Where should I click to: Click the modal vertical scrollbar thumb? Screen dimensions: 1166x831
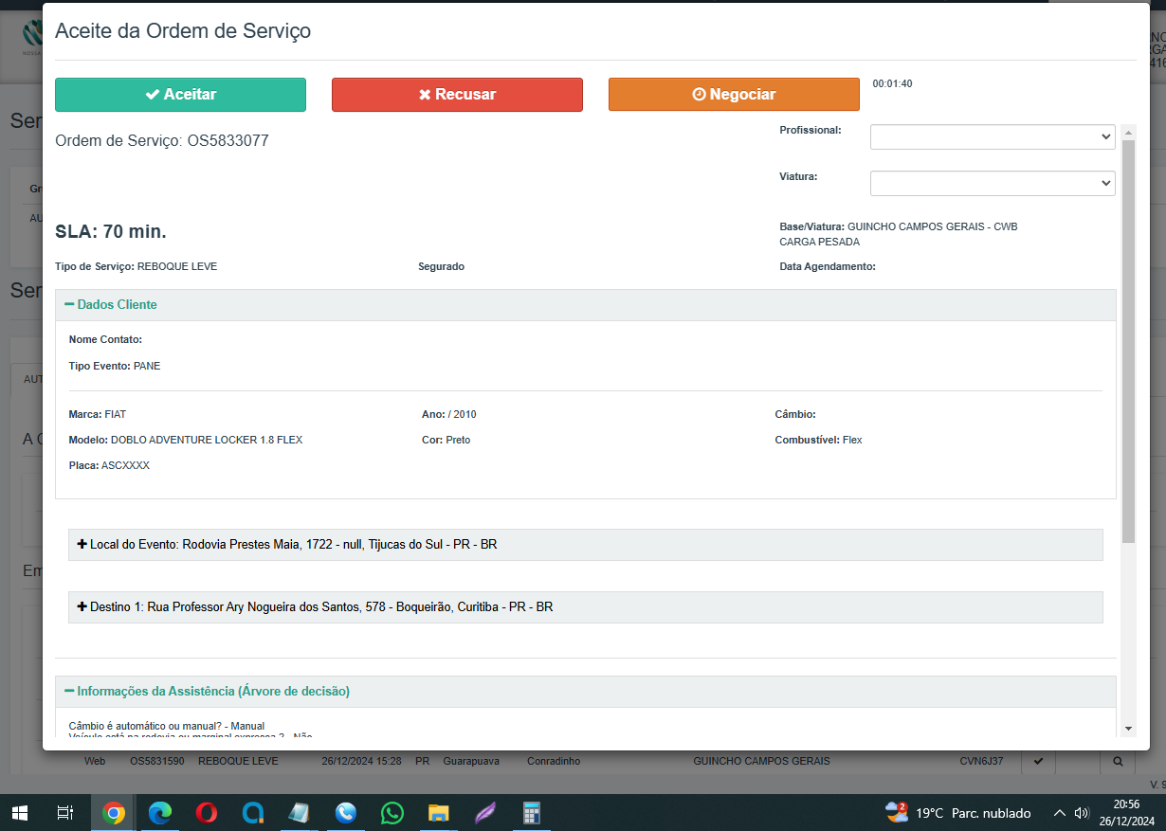click(1128, 341)
